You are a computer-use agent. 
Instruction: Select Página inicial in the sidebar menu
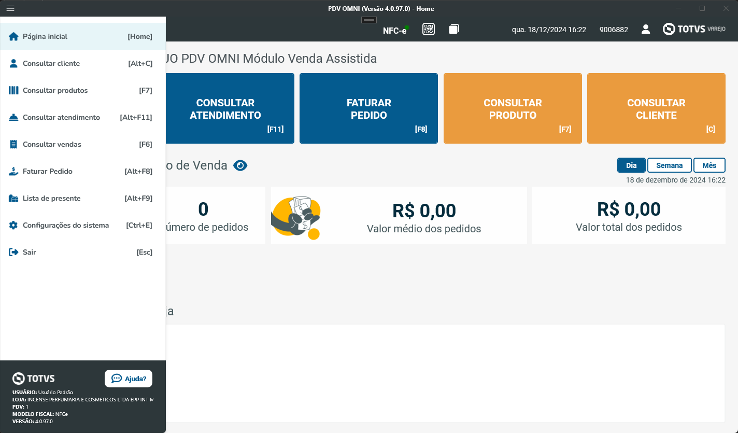pyautogui.click(x=45, y=36)
